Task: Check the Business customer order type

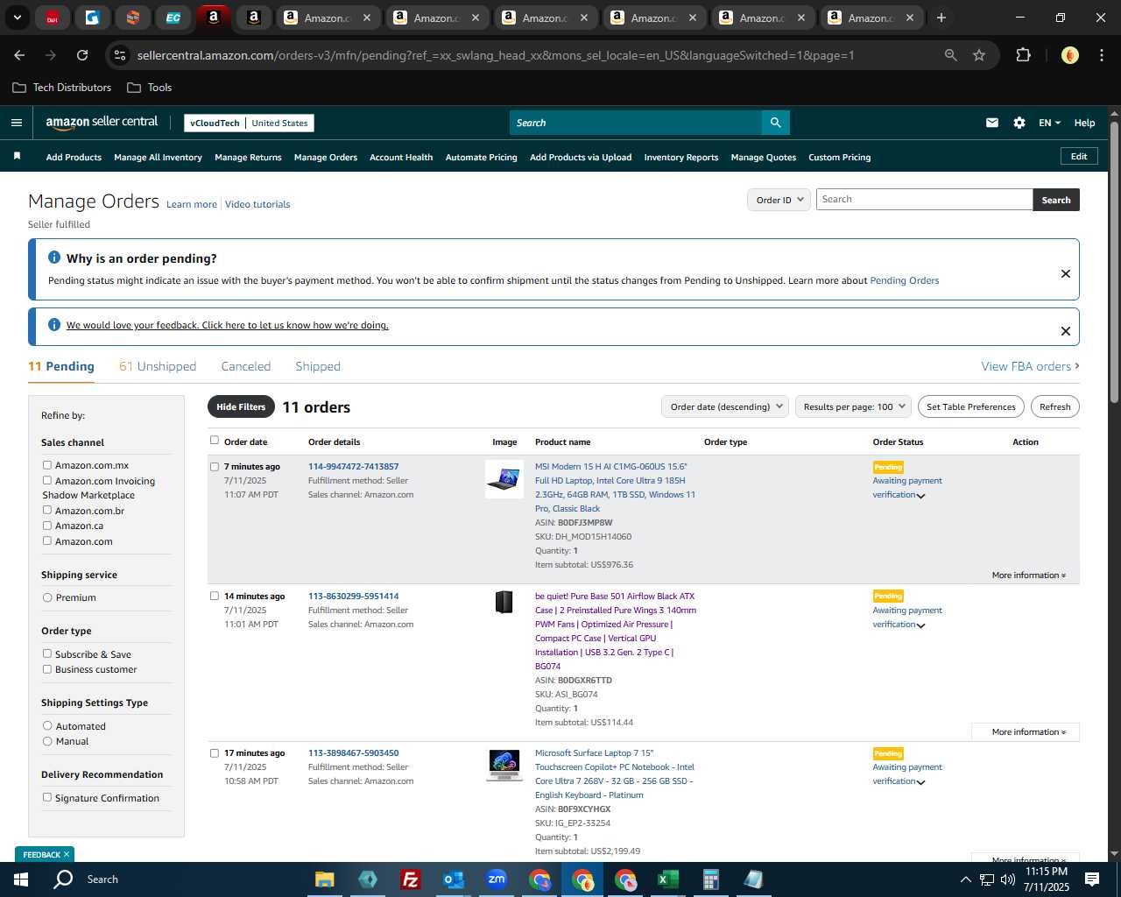Action: pyautogui.click(x=47, y=669)
